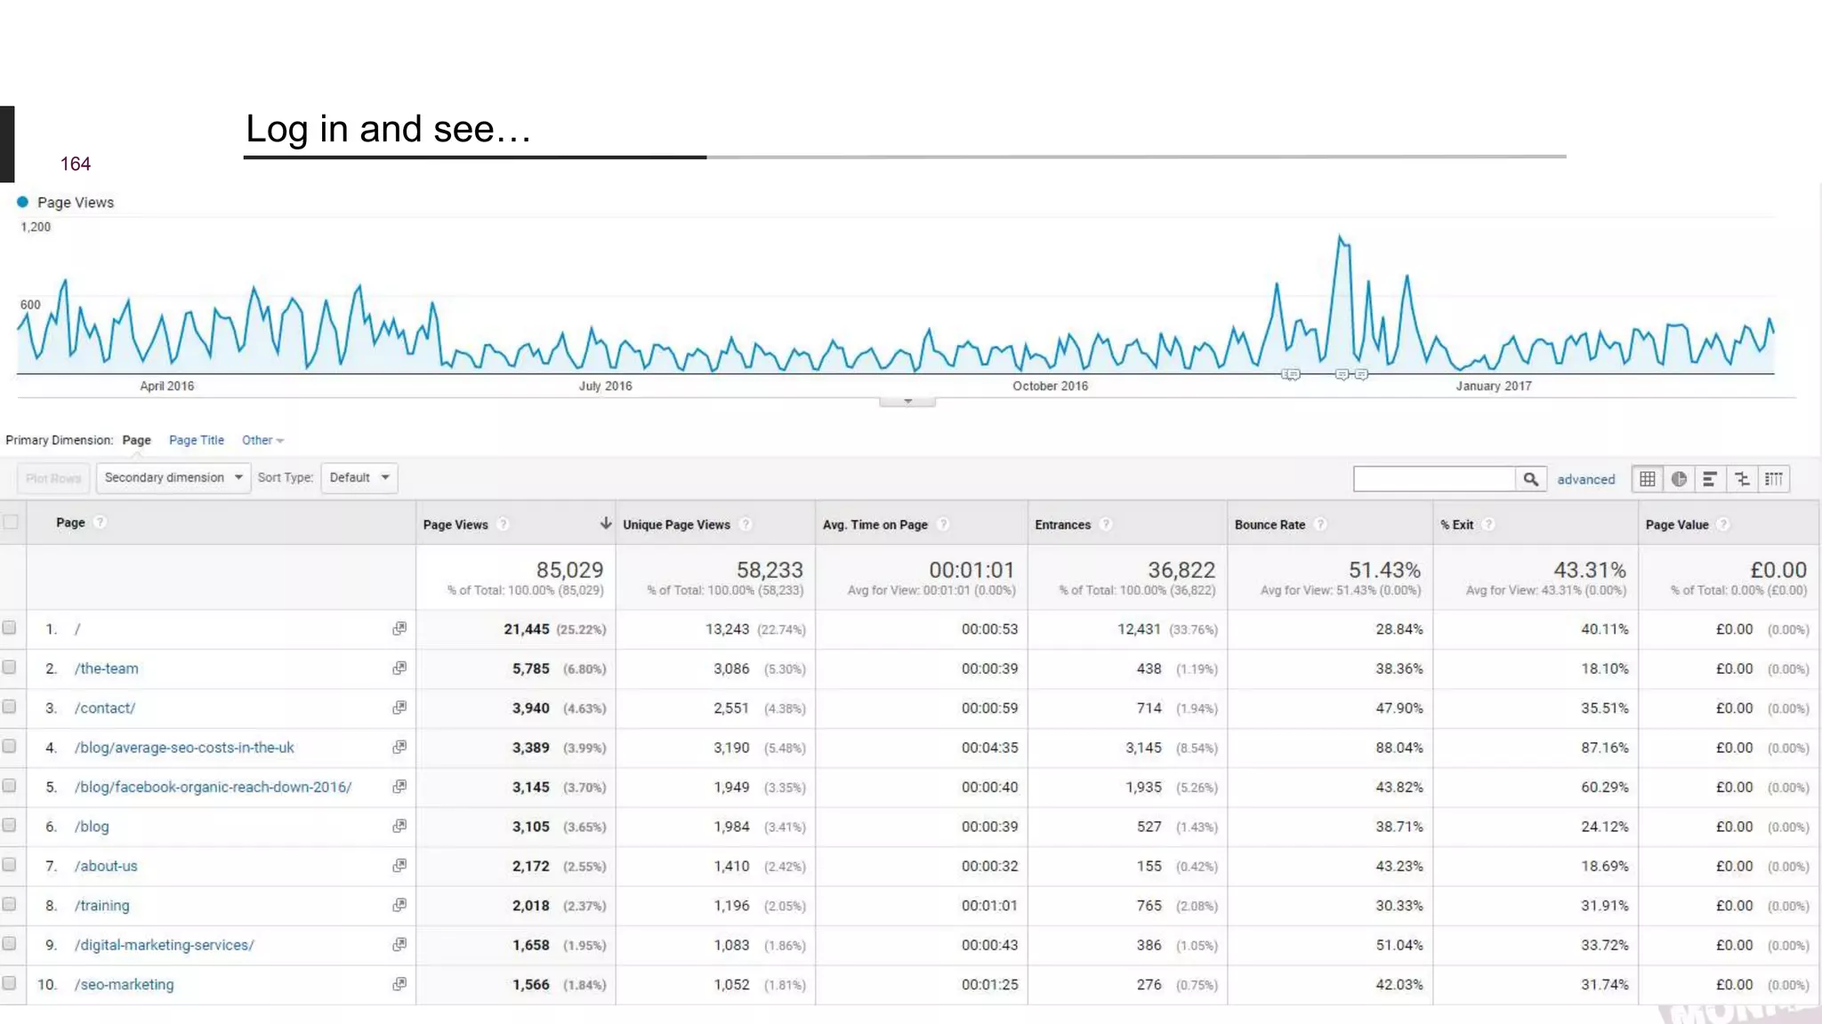The width and height of the screenshot is (1822, 1024).
Task: Switch primary dimension to Page Title
Action: click(x=196, y=440)
